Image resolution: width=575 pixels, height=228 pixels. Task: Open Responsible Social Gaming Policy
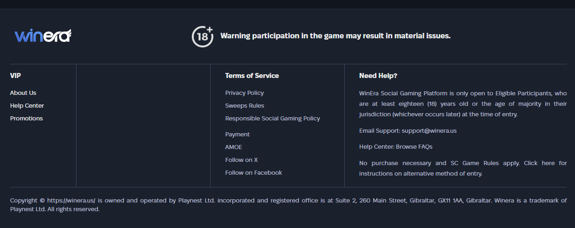[272, 119]
